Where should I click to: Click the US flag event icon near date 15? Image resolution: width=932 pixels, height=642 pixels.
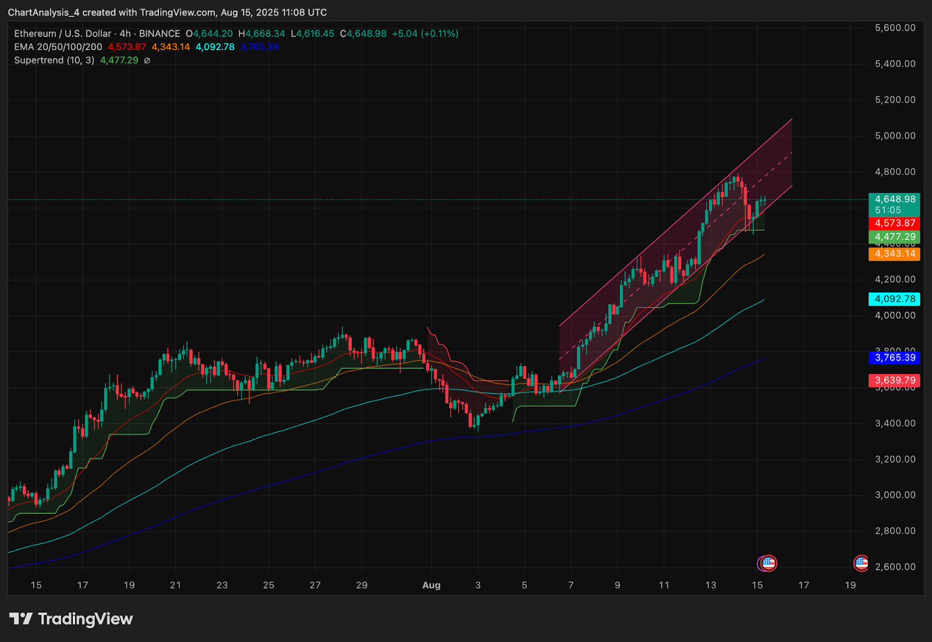(x=768, y=563)
